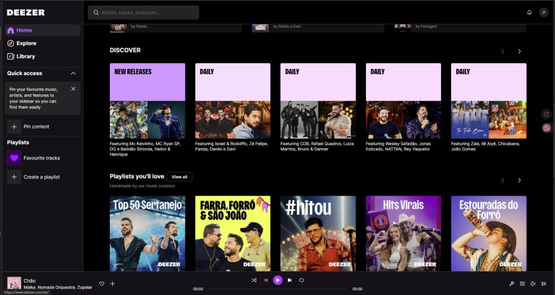Toggle shuffle playback
The image size is (555, 295).
254,280
